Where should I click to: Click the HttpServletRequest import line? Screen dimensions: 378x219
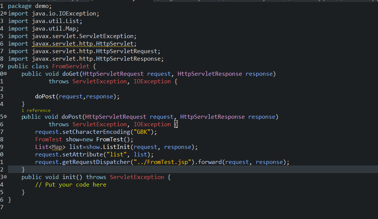tap(84, 51)
